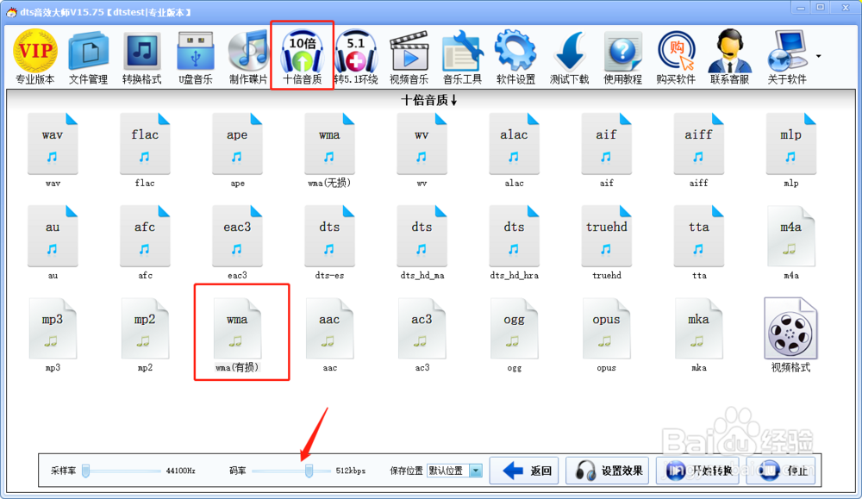Contact 联系客服 customer service
Screen dimensions: 862x499
pyautogui.click(x=729, y=57)
